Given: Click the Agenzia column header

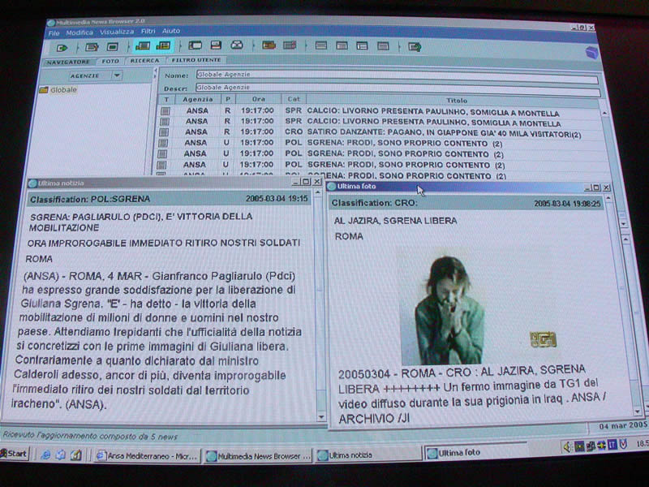Looking at the screenshot, I should (x=197, y=99).
